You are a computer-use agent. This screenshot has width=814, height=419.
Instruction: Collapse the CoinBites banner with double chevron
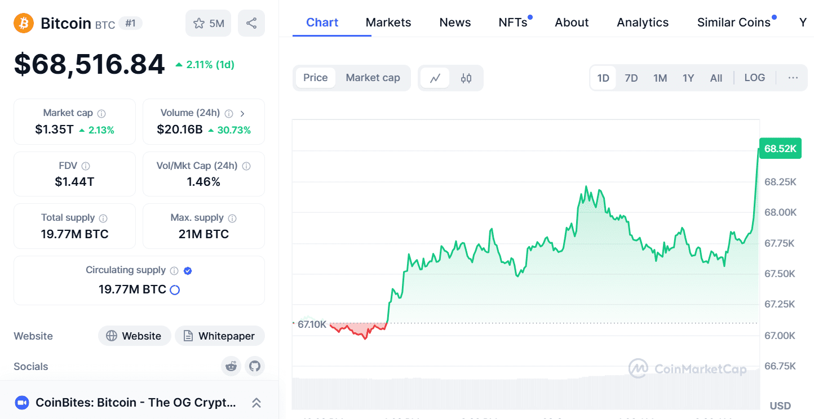click(x=256, y=403)
